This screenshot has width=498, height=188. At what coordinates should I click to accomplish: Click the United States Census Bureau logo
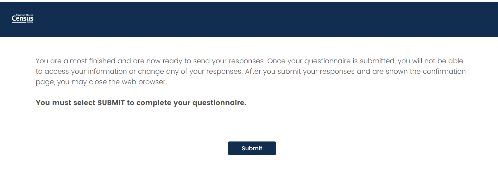[x=23, y=19]
